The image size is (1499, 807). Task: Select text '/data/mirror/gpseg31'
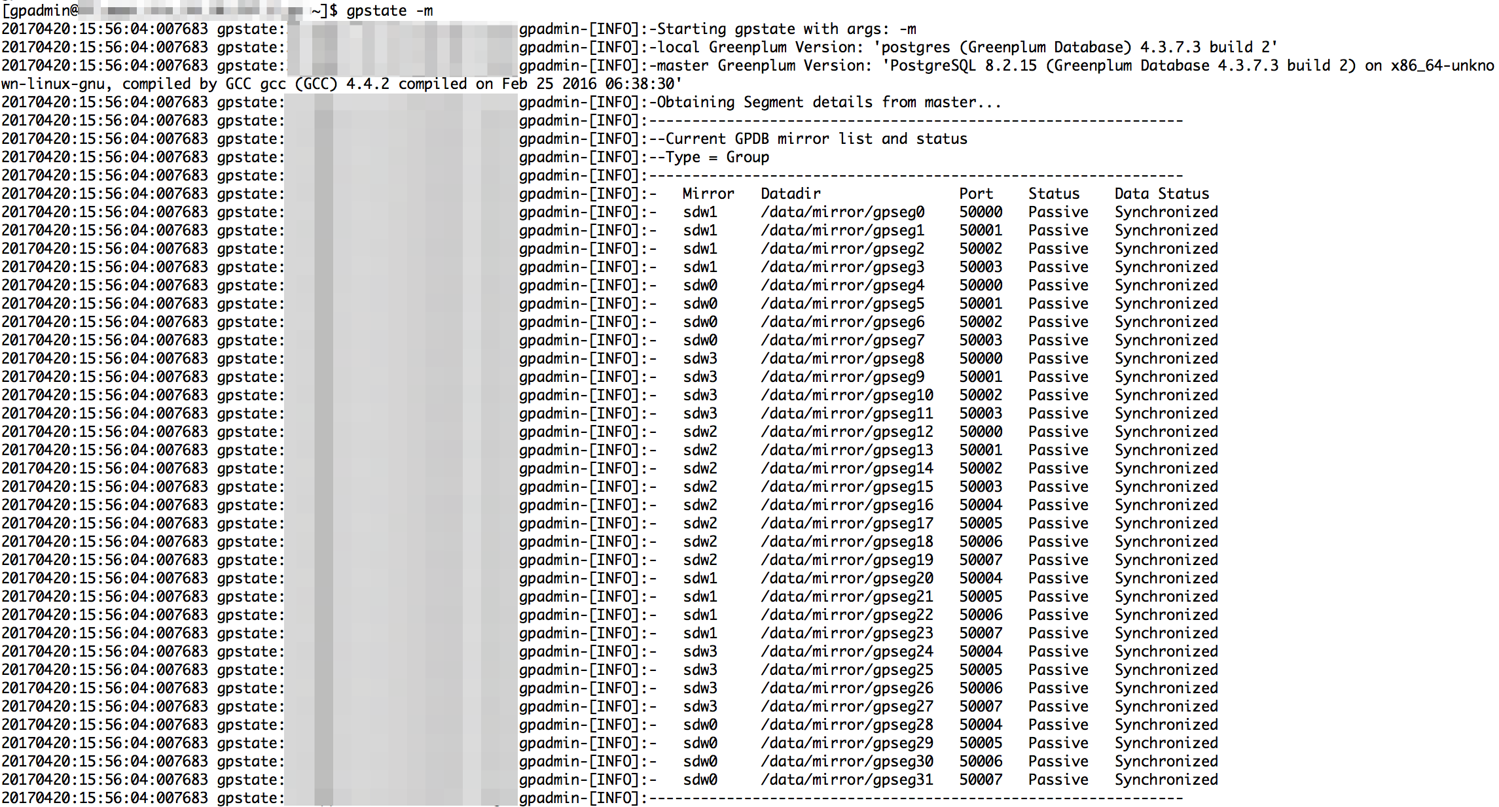click(847, 780)
